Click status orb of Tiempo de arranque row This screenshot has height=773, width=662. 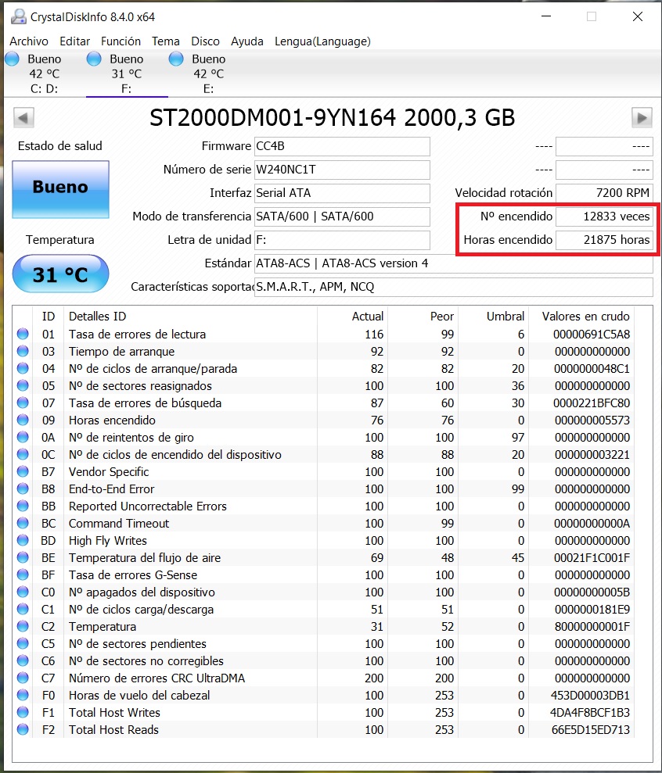click(23, 352)
